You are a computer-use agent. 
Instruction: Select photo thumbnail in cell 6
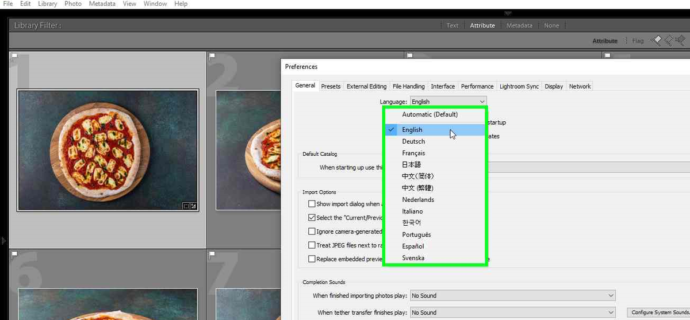[108, 304]
